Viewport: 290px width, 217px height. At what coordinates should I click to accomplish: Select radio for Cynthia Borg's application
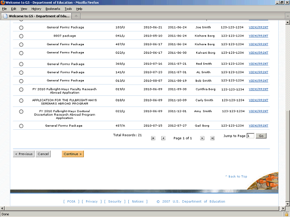pyautogui.click(x=21, y=90)
